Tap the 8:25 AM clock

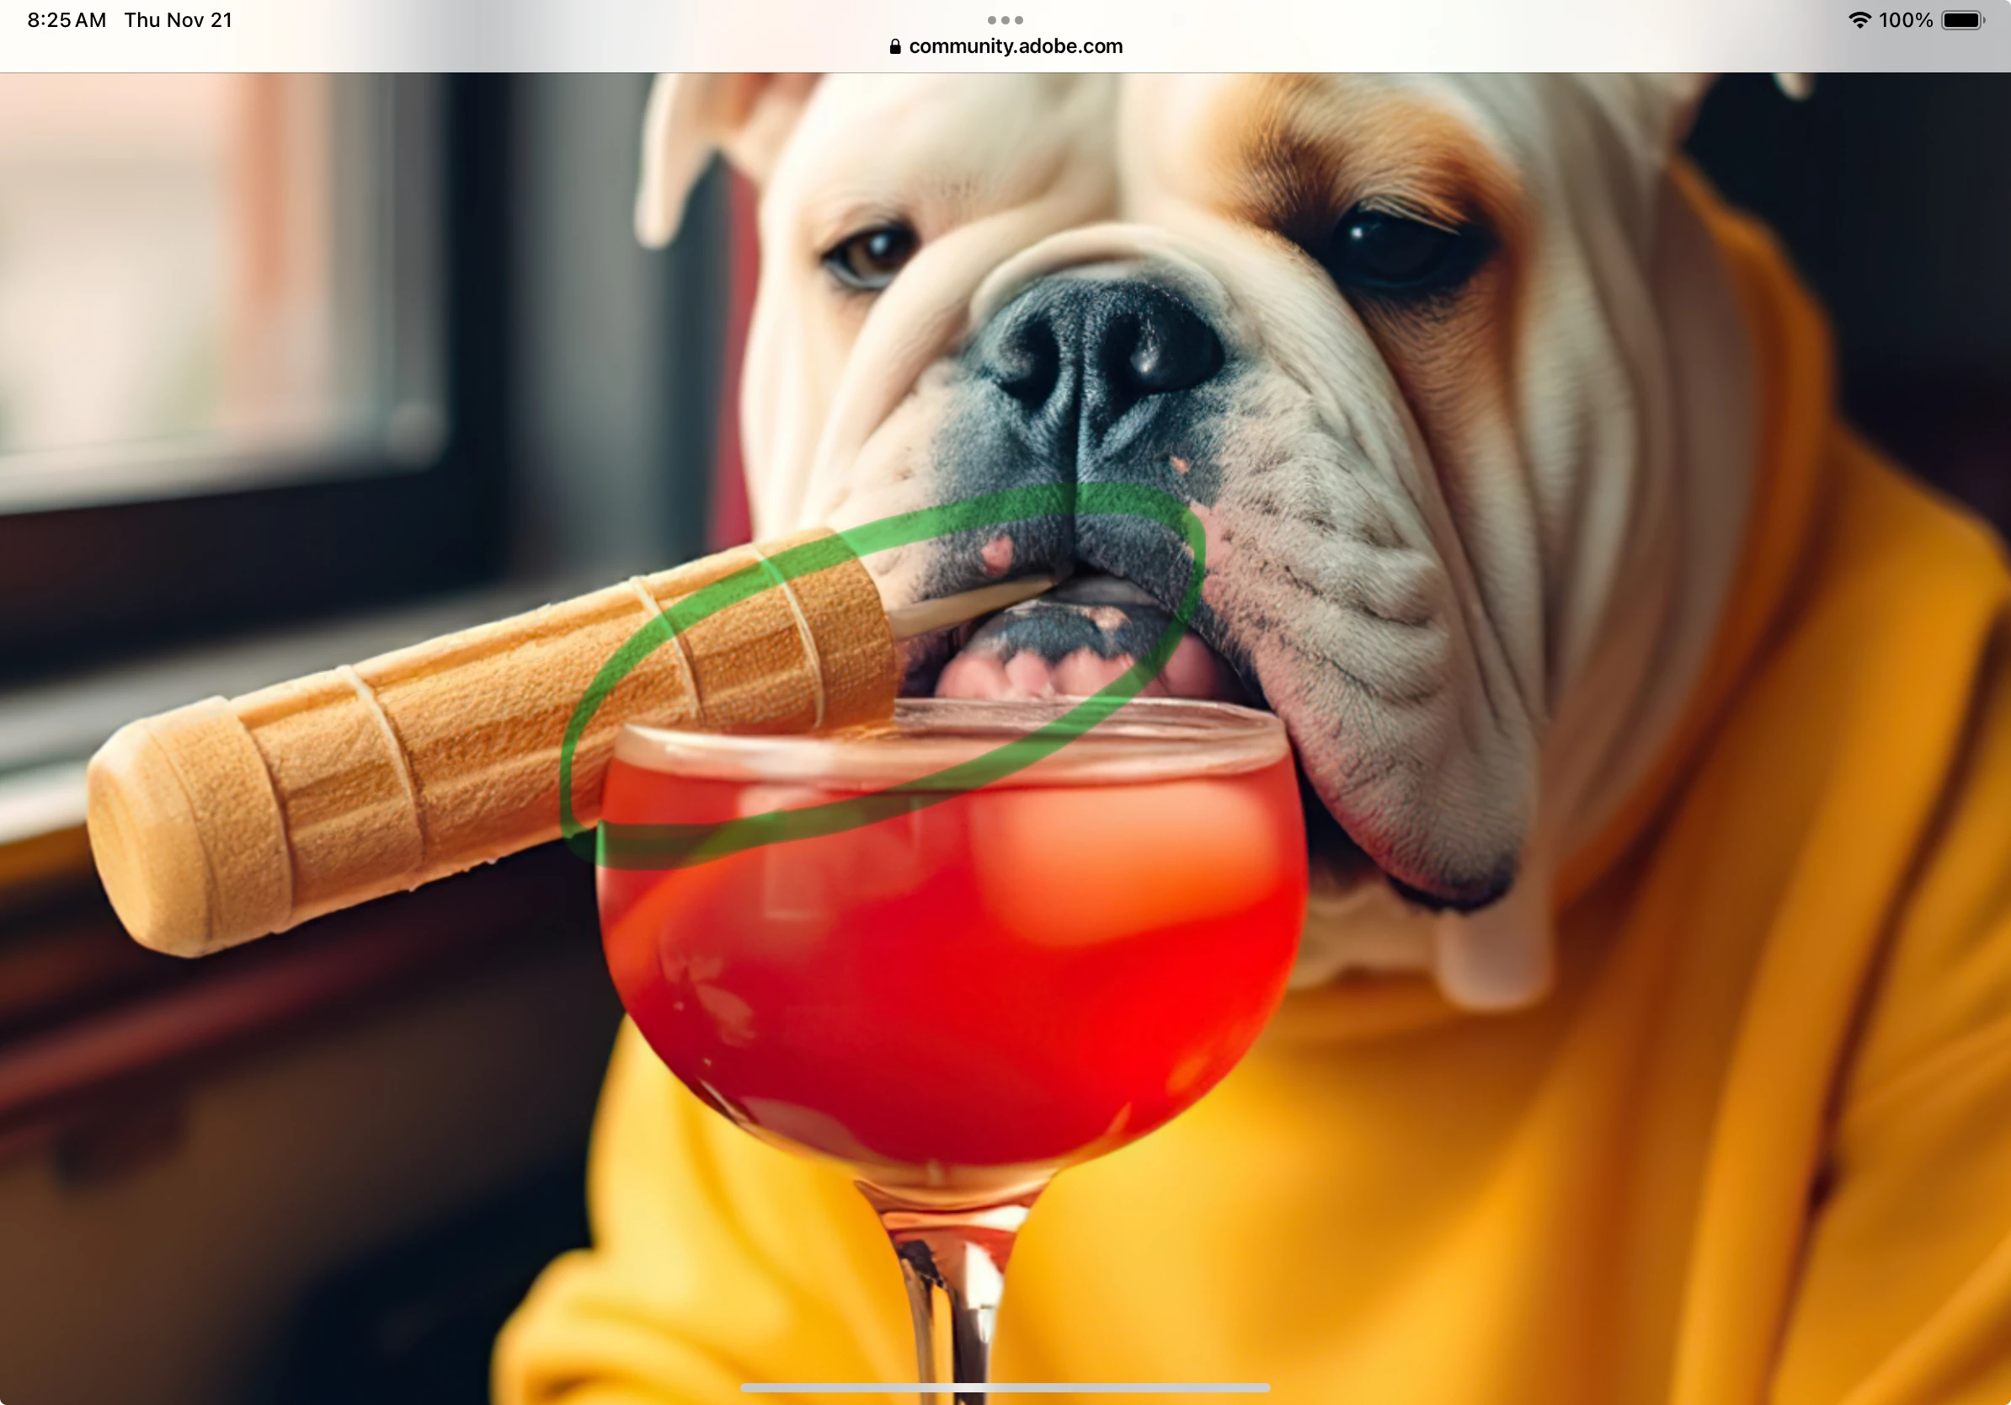67,20
